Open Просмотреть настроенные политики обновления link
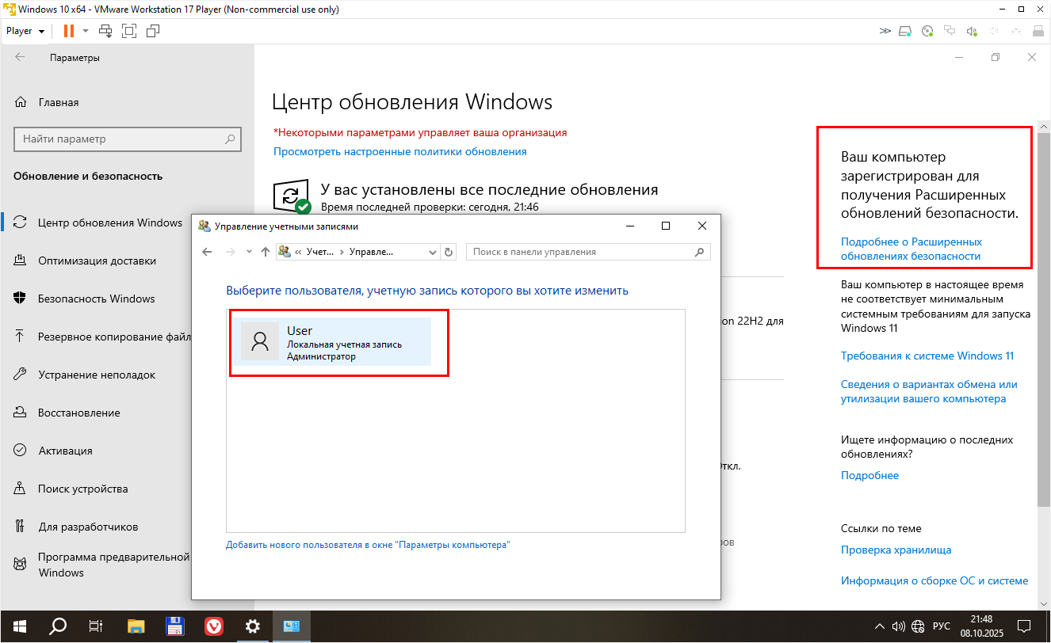 [x=399, y=151]
